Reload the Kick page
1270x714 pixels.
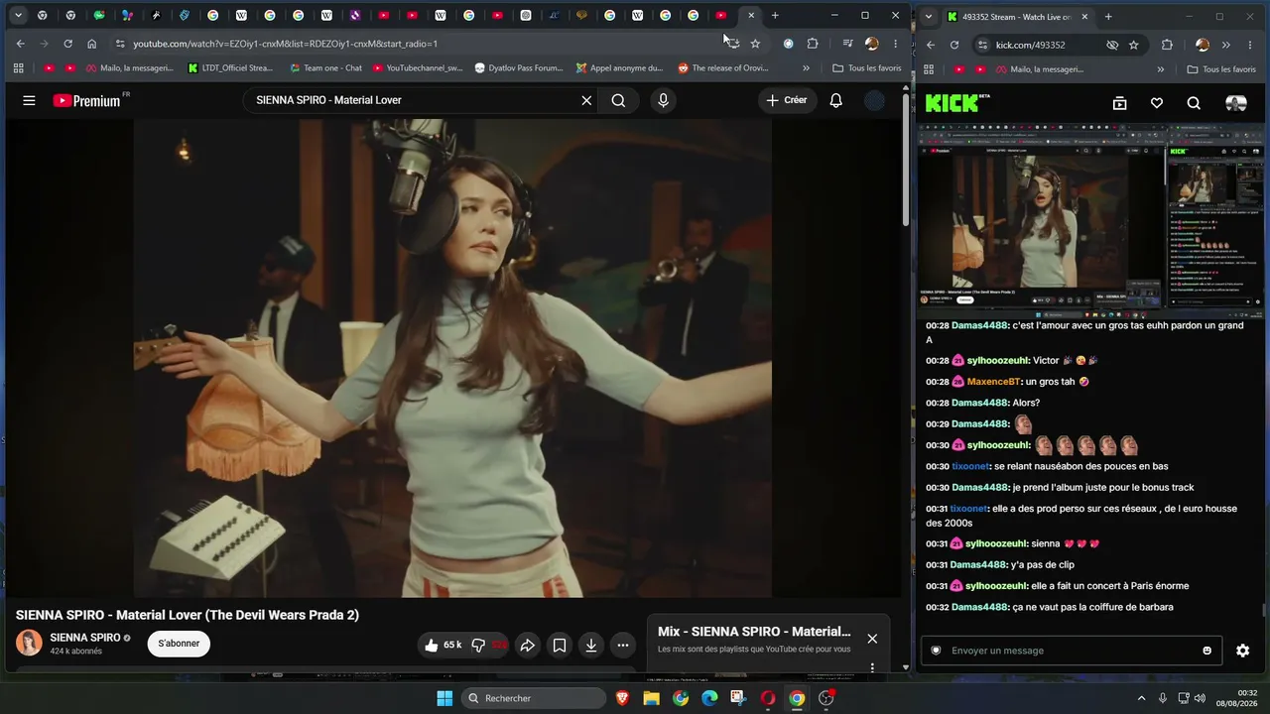953,45
